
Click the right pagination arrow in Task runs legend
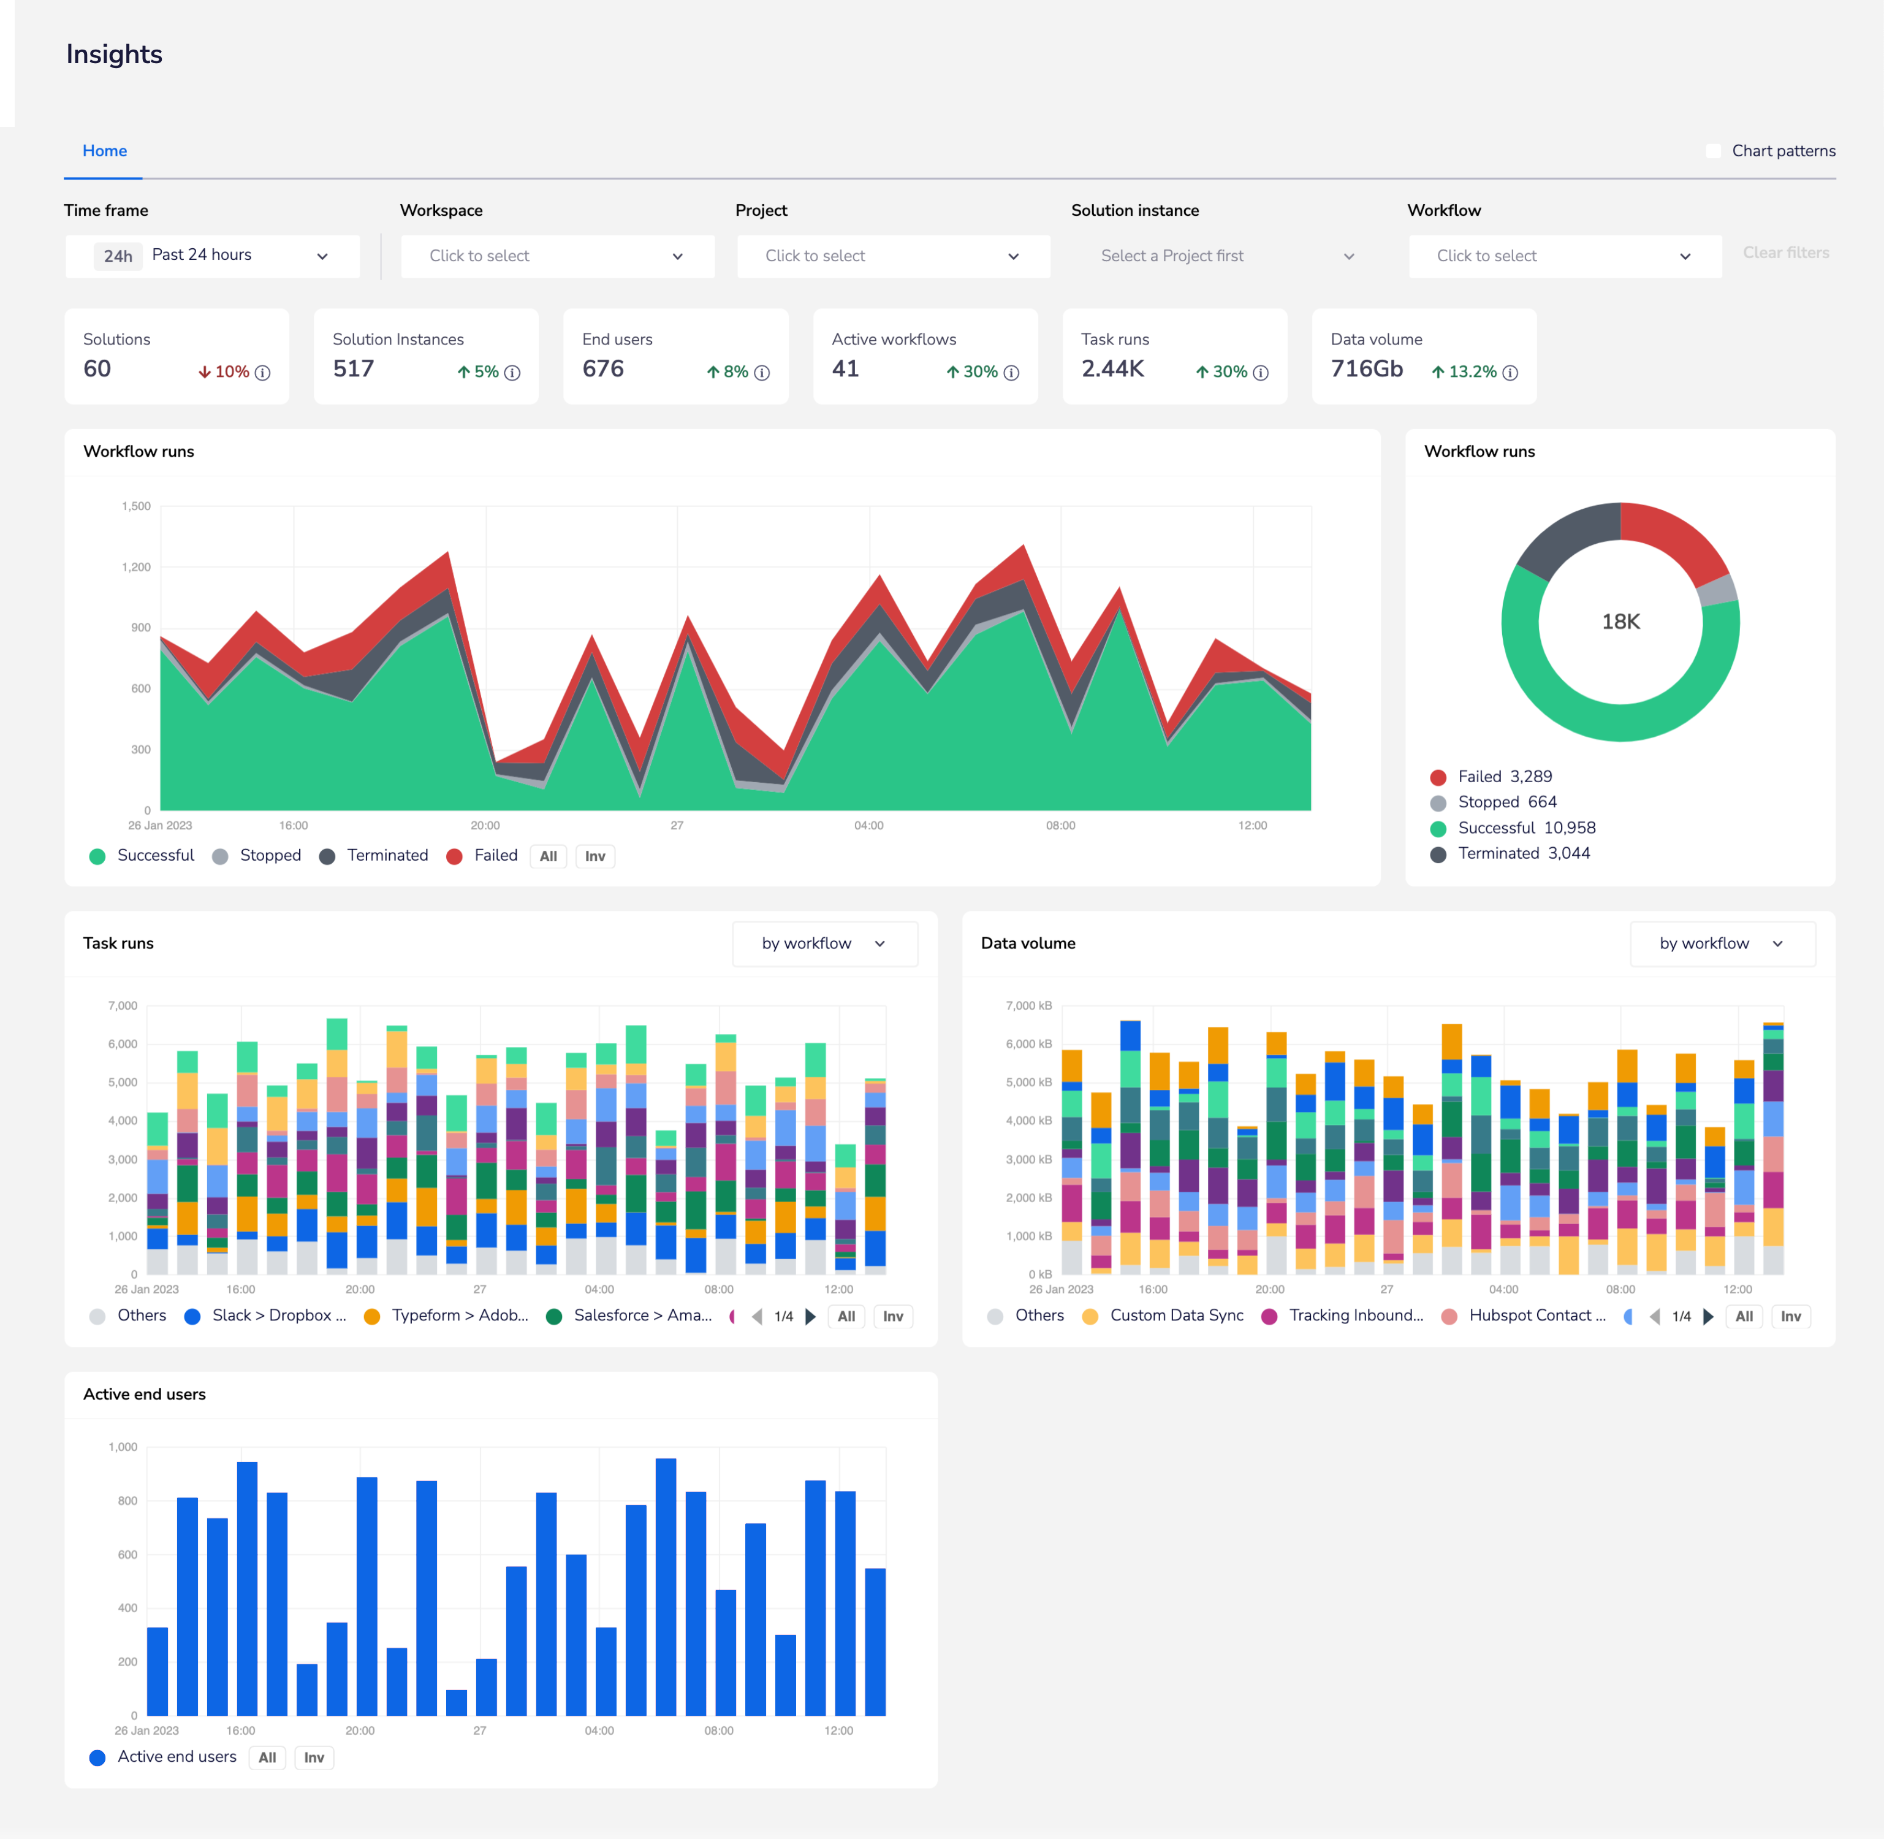pyautogui.click(x=811, y=1315)
